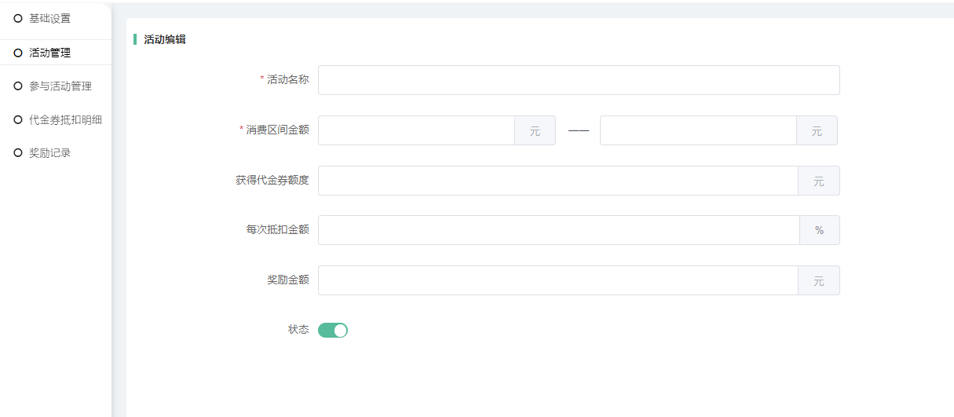This screenshot has height=417, width=954.
Task: Select 活动管理 in the sidebar
Action: point(49,53)
